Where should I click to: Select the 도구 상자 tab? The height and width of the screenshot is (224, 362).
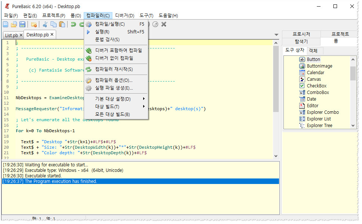295,50
